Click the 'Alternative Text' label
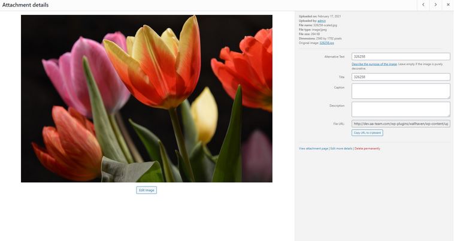 [x=334, y=57]
